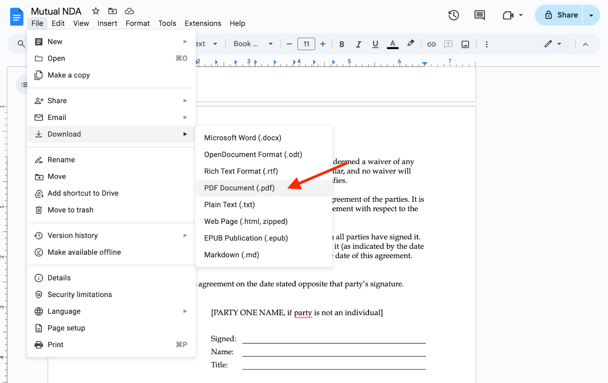Viewport: 608px width, 383px height.
Task: Star the Mutual NDA document
Action: [96, 11]
